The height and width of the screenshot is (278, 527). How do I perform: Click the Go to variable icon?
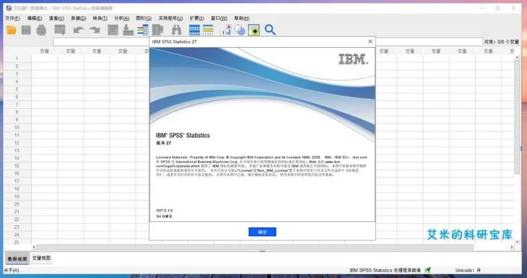point(128,30)
